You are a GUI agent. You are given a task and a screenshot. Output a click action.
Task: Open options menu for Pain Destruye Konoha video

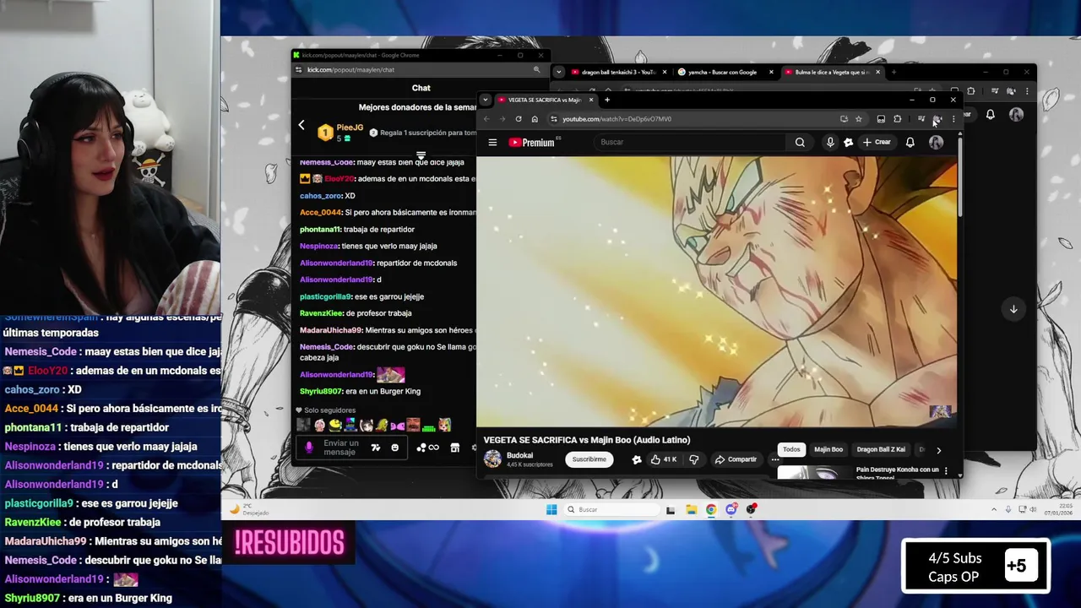[x=946, y=470]
